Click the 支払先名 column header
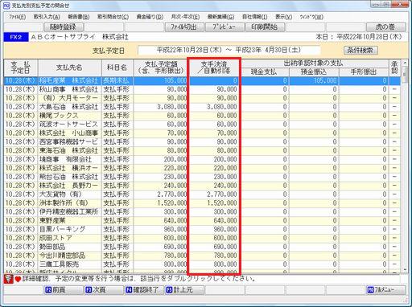 (x=70, y=68)
